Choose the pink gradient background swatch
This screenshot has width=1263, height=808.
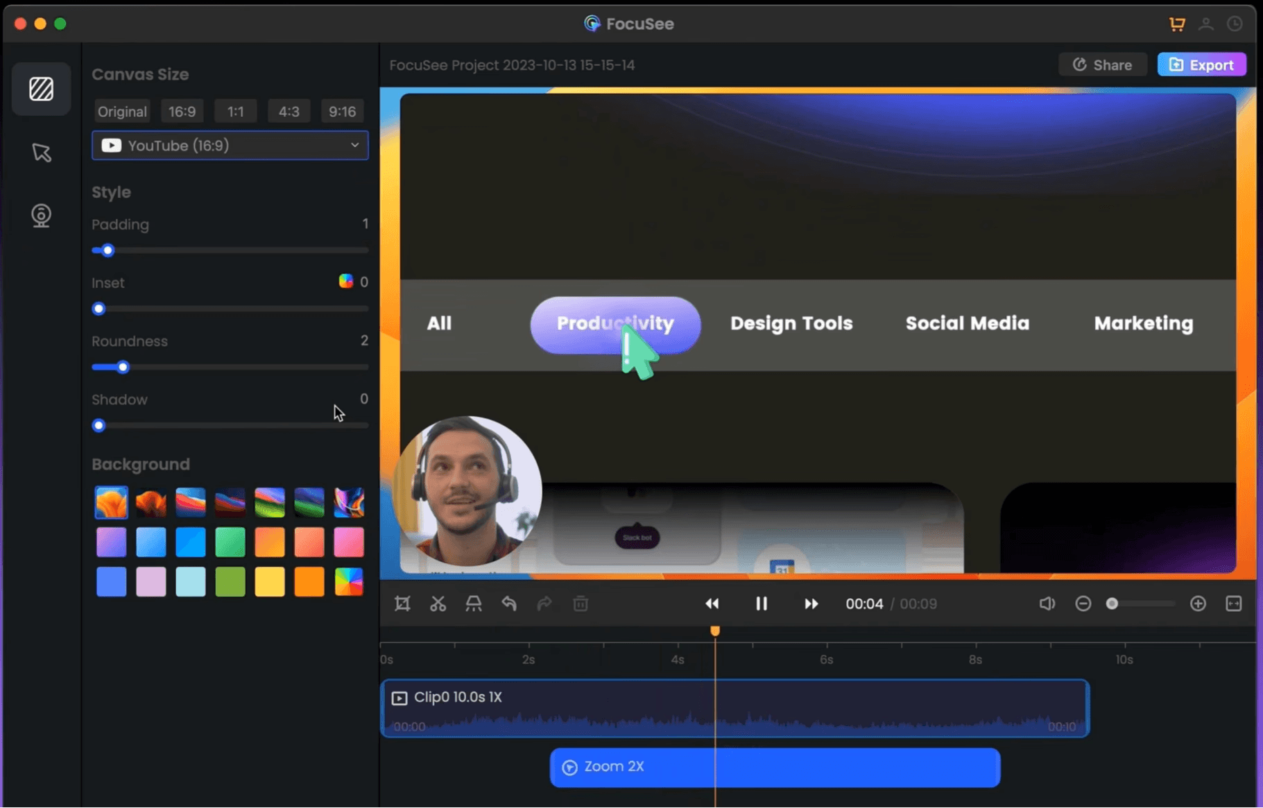click(x=349, y=542)
